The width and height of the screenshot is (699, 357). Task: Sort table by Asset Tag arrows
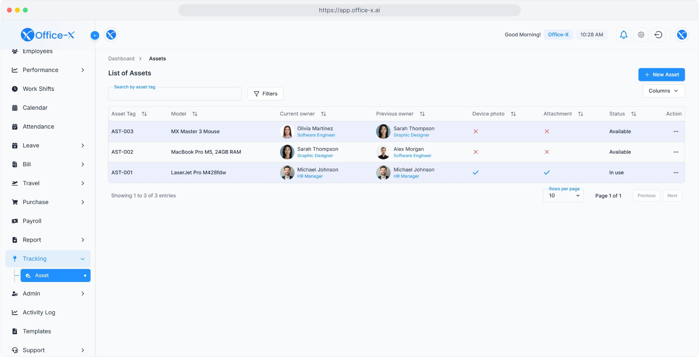(144, 114)
